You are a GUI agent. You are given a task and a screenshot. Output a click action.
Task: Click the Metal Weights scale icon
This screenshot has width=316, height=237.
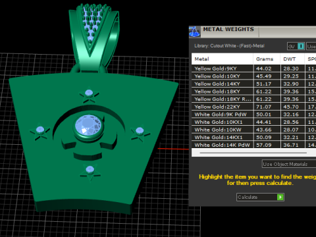pos(194,32)
